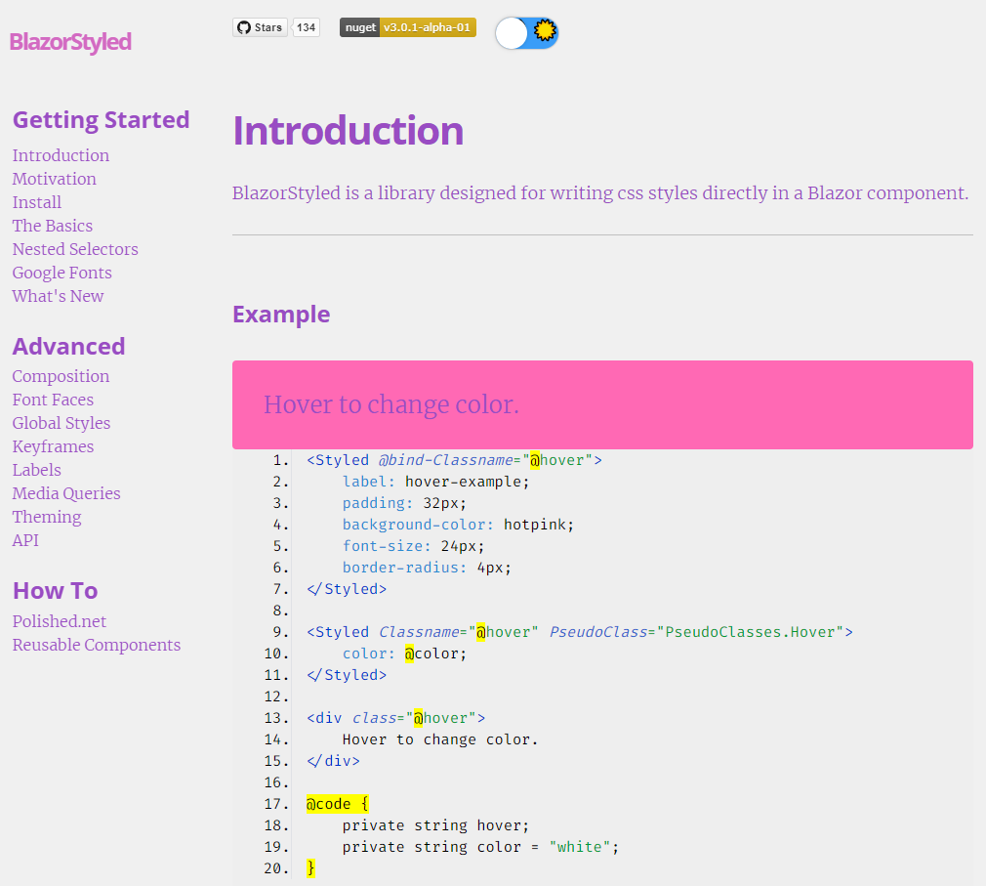Viewport: 986px width, 886px height.
Task: Click the pink hover example box
Action: tap(602, 404)
